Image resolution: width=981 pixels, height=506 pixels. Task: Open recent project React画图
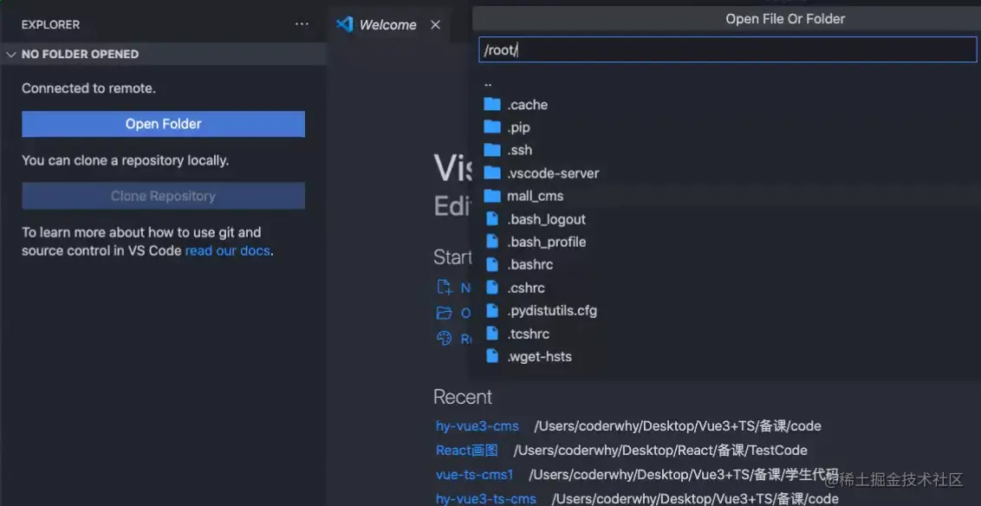tap(467, 451)
